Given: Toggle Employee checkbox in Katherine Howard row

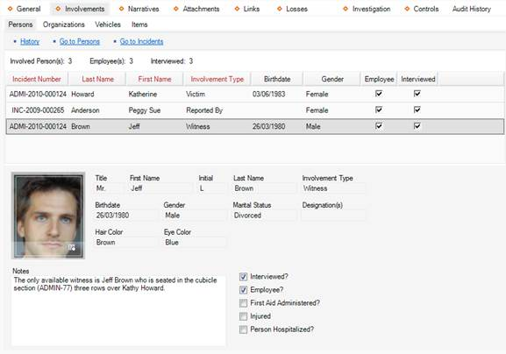Looking at the screenshot, I should [379, 94].
